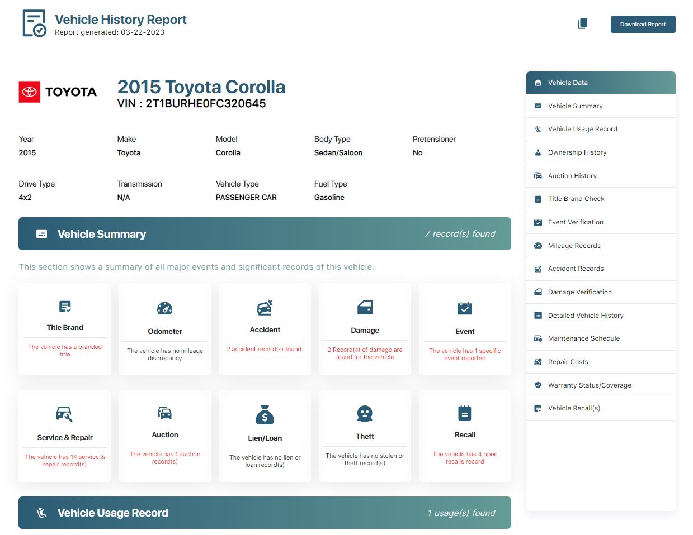This screenshot has width=693, height=535.
Task: Click the Damage card door icon
Action: click(x=365, y=307)
